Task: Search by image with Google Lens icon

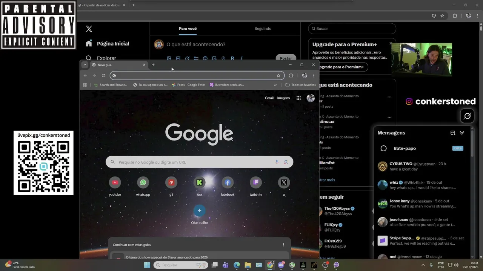Action: point(286,162)
